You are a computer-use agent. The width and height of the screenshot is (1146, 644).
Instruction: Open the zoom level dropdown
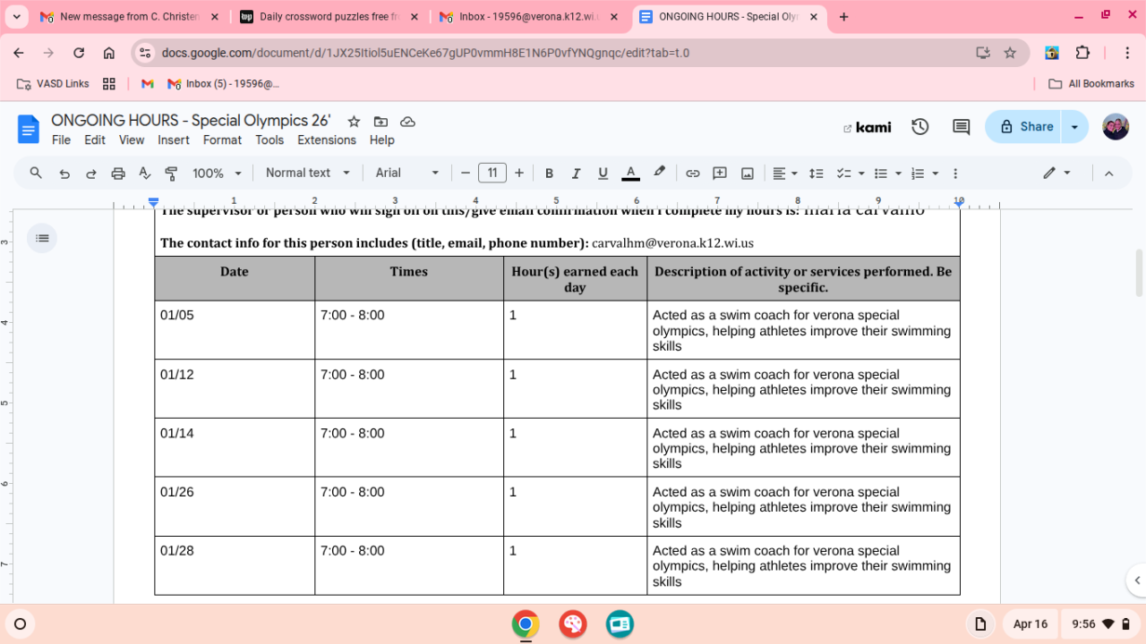coord(218,174)
